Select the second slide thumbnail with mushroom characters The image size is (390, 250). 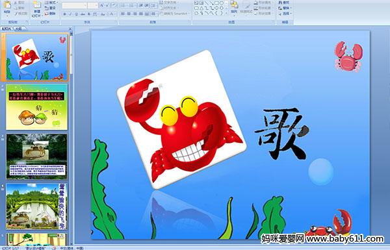36,107
